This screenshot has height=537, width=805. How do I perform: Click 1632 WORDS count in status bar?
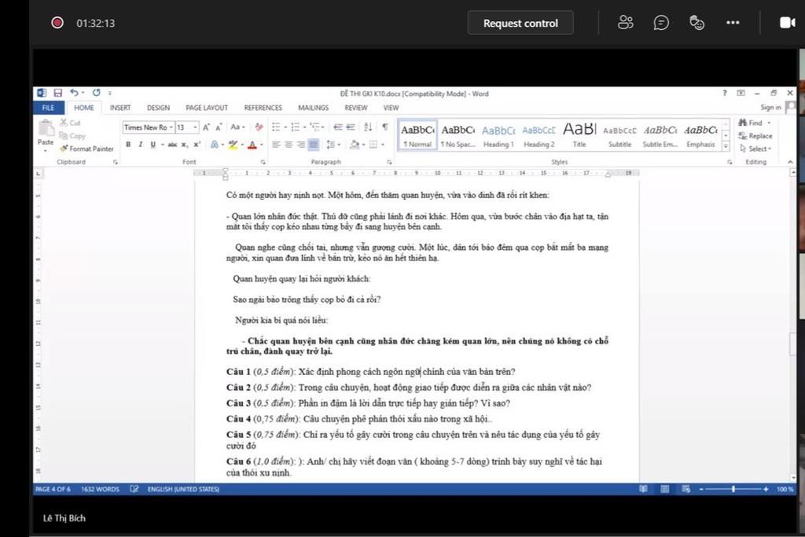pos(100,489)
